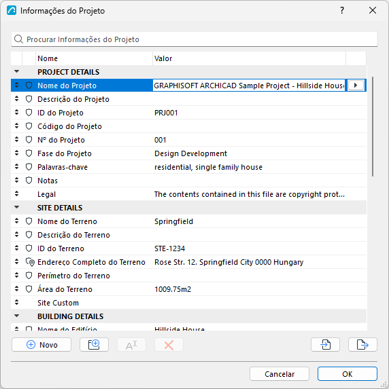Screen dimensions: 389x389
Task: Click the red delete X icon
Action: (x=169, y=345)
